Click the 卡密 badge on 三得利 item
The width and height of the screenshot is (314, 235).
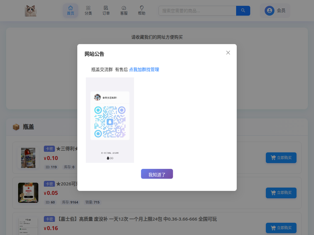tap(49, 149)
